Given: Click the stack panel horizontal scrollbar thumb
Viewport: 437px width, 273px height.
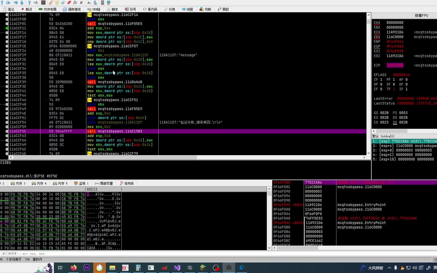Looking at the screenshot, I should tap(298, 248).
